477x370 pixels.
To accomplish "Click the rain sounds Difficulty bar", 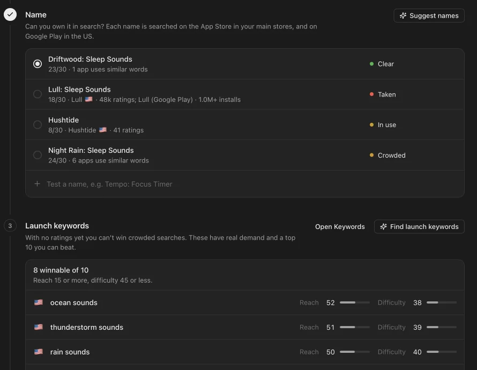I will (x=442, y=352).
